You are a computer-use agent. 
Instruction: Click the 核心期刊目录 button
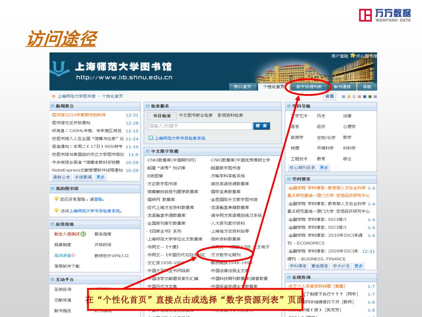302,168
